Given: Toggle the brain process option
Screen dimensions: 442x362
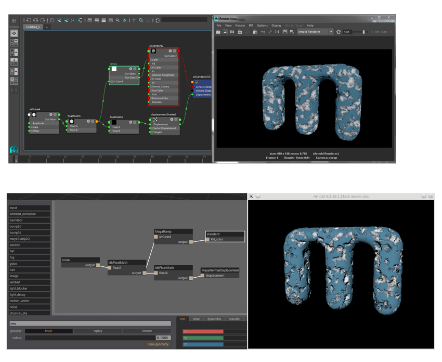Looking at the screenshot, I should point(48,331).
